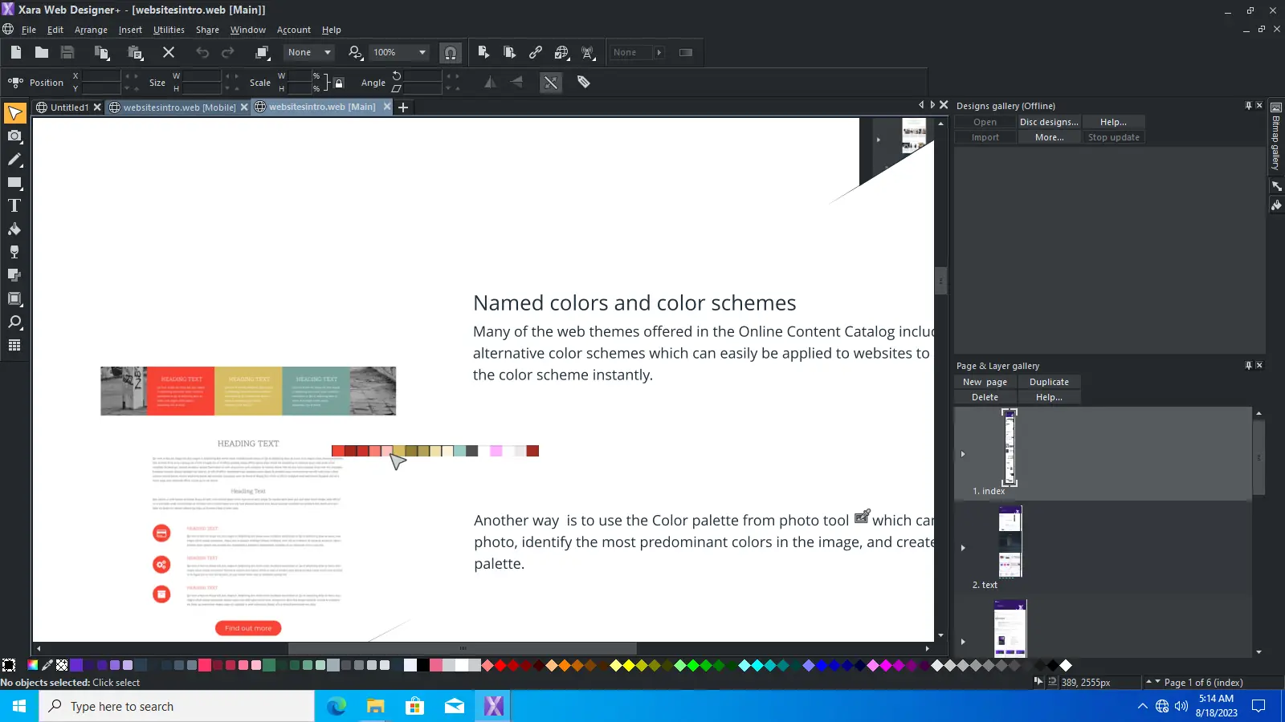Click More... in Designs gallery
The height and width of the screenshot is (722, 1285).
[x=1049, y=137]
